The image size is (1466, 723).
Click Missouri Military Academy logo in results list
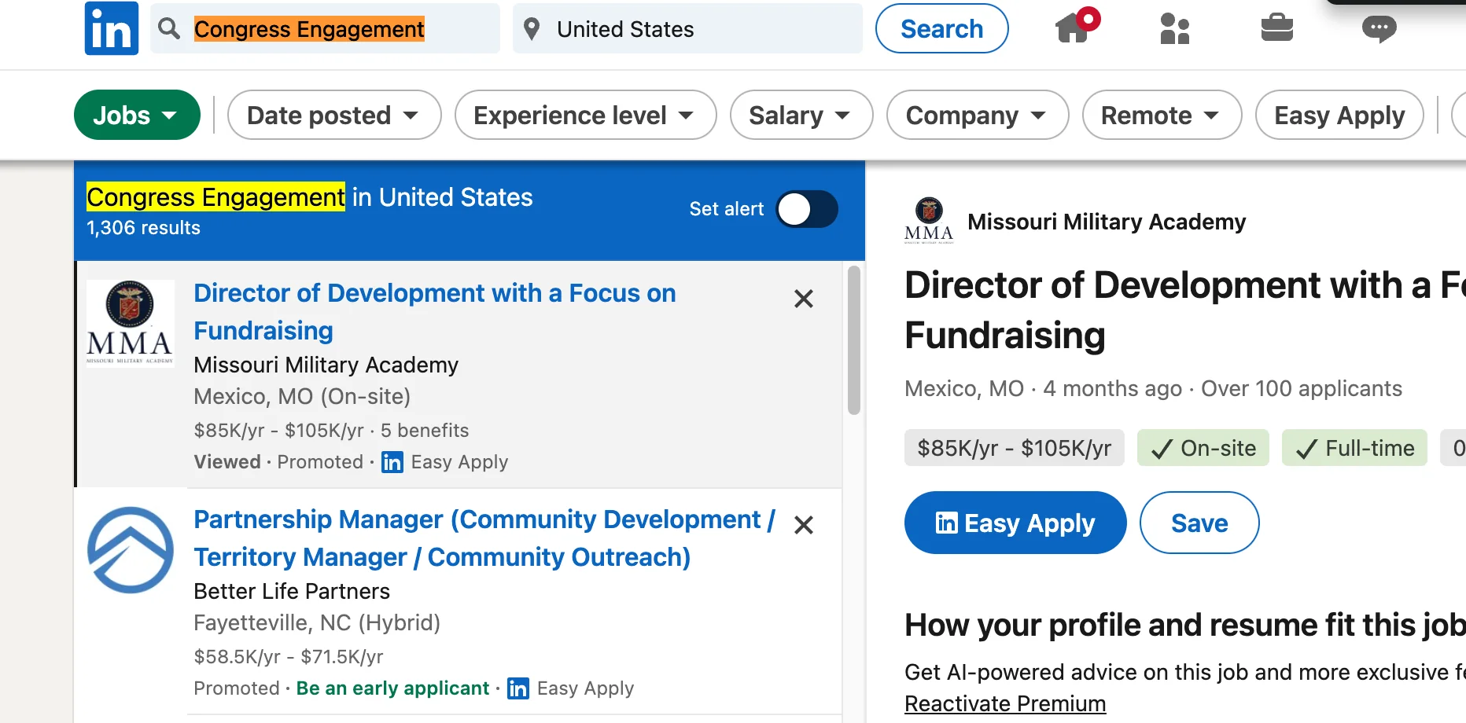130,323
